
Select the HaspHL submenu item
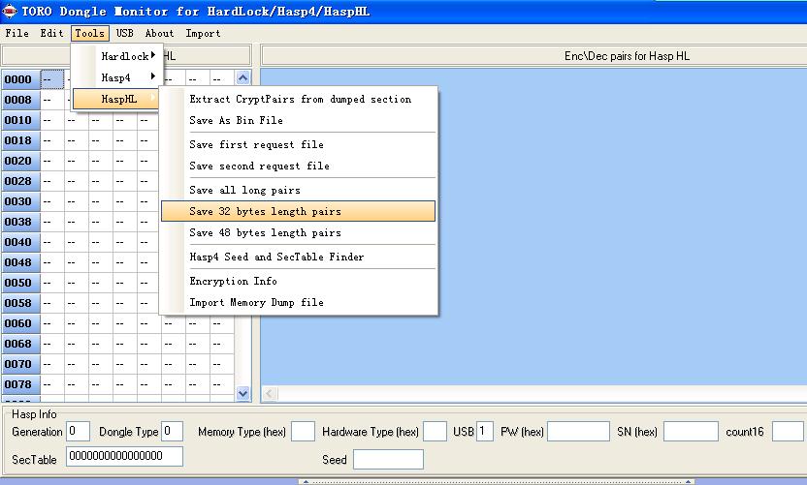click(x=116, y=99)
